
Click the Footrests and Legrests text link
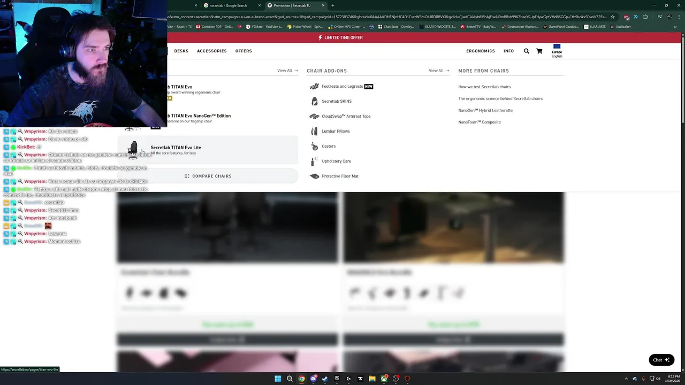click(342, 86)
